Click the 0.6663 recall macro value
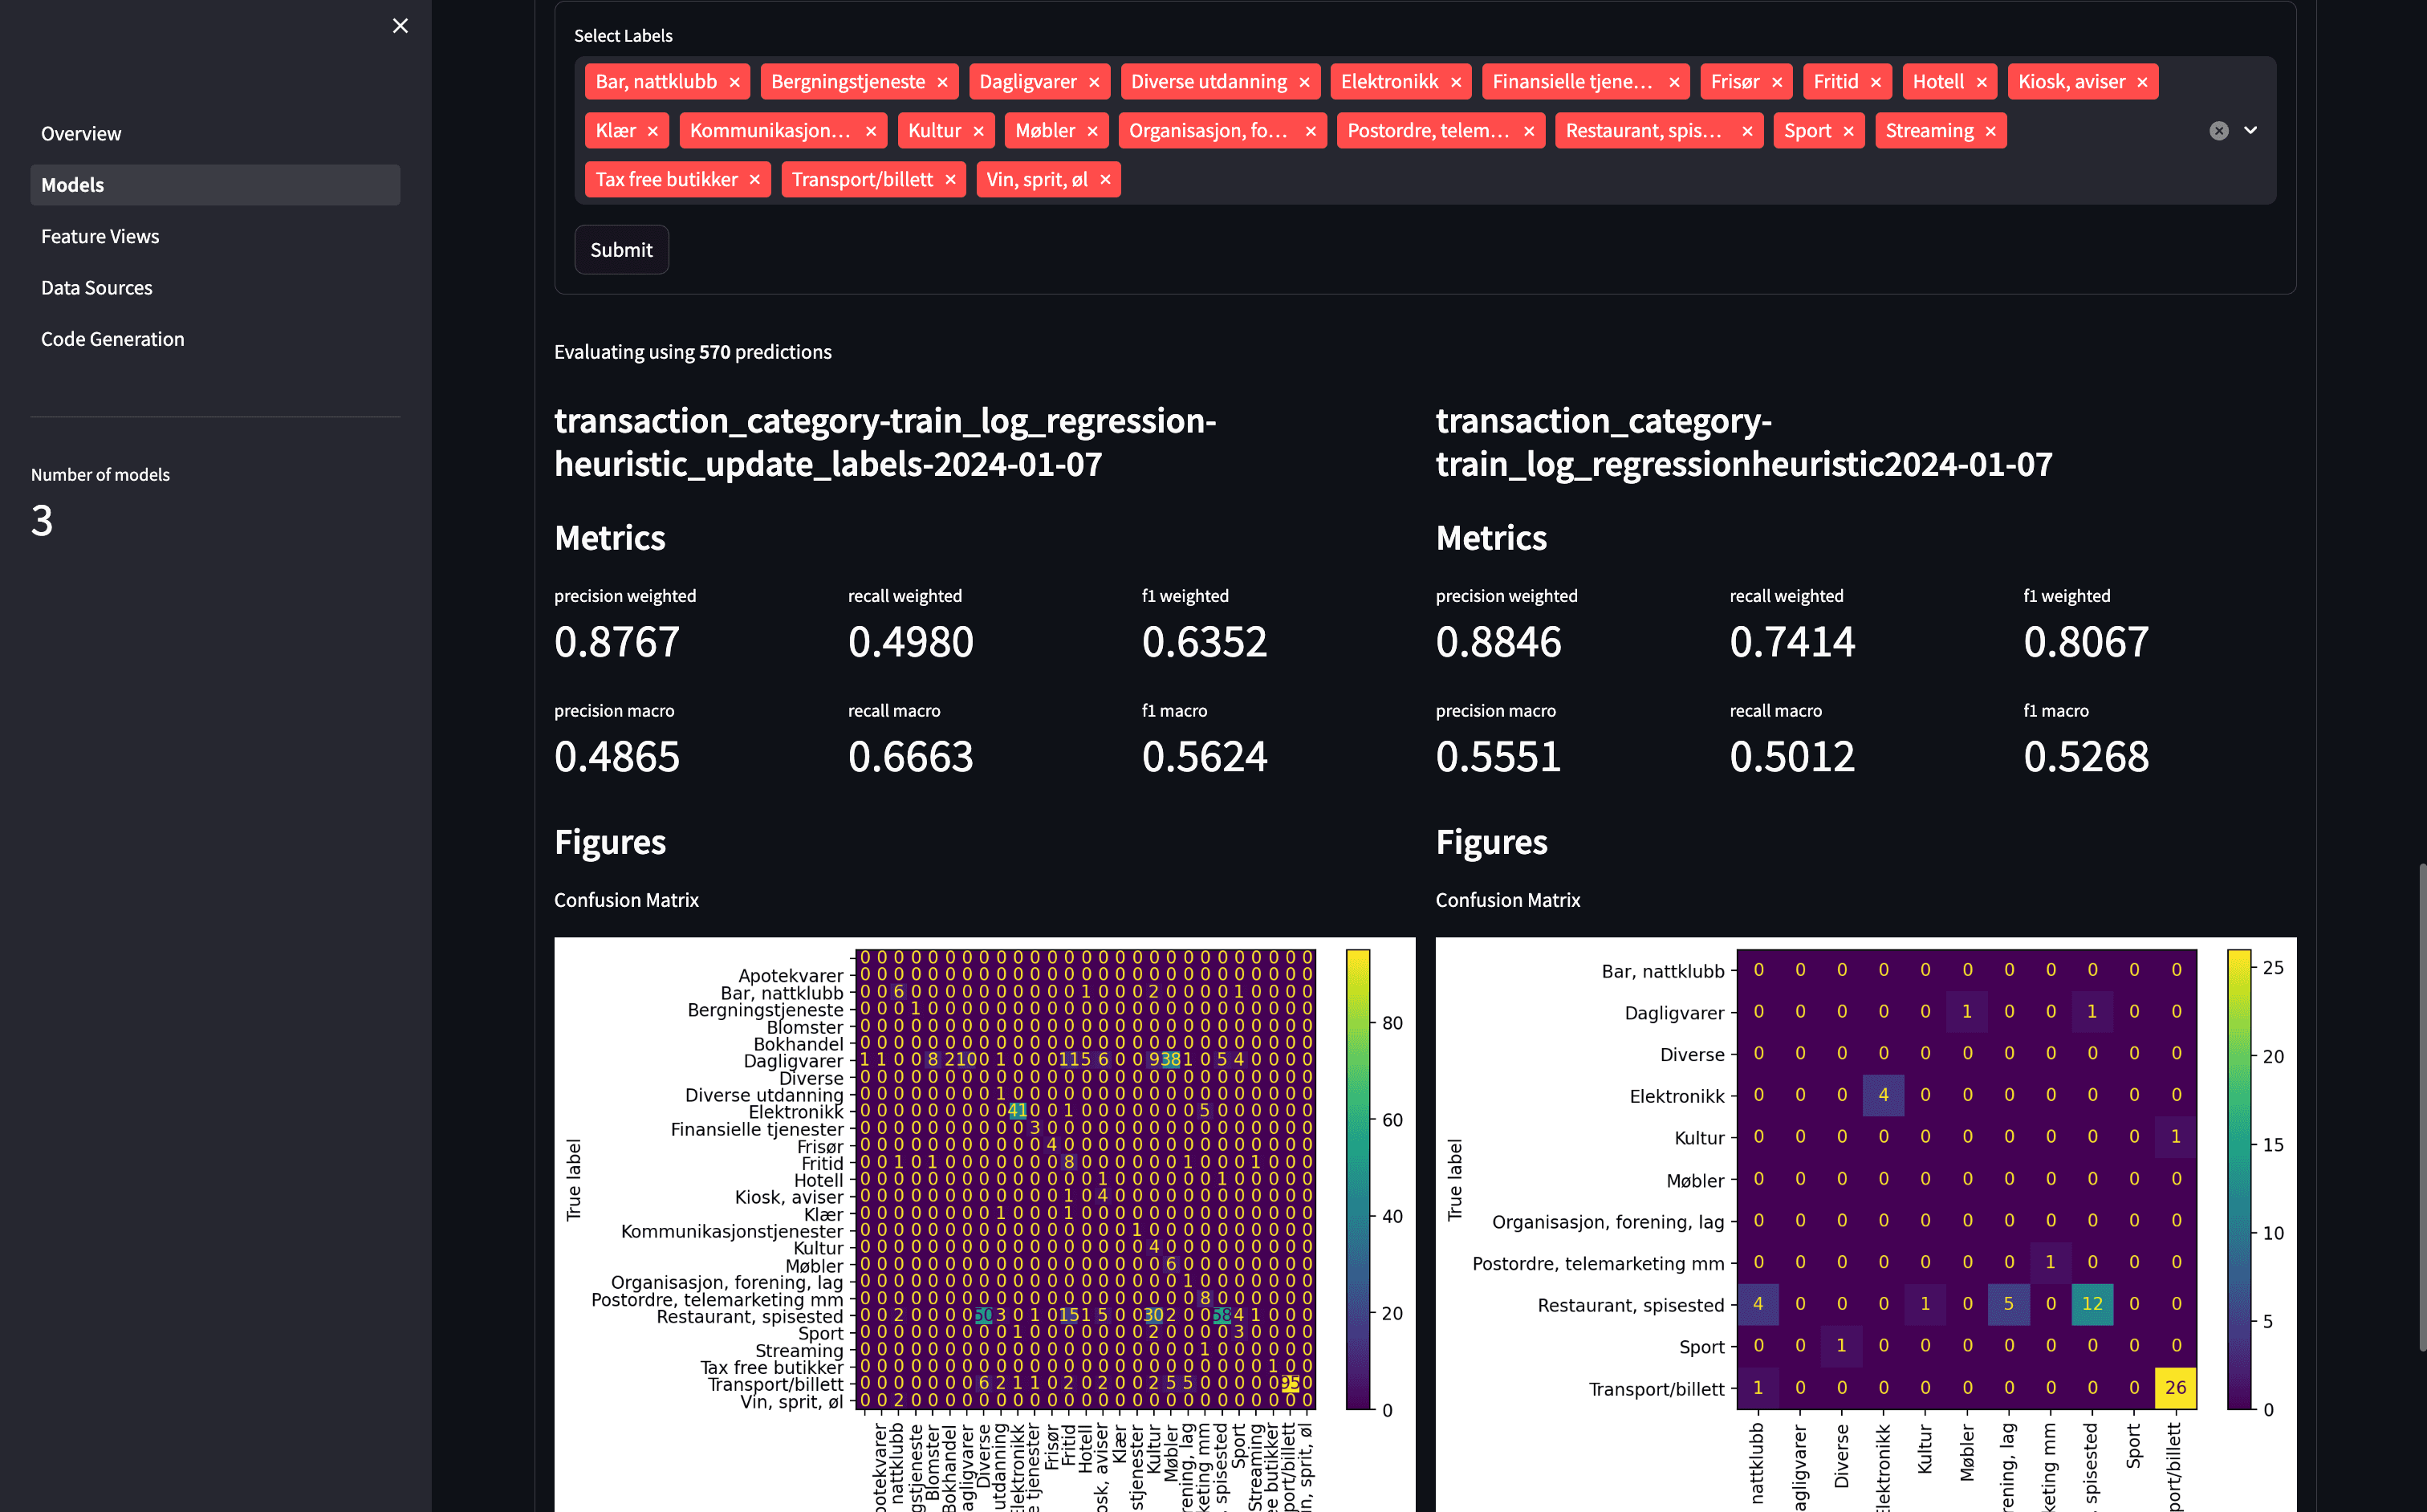2427x1512 pixels. point(911,757)
